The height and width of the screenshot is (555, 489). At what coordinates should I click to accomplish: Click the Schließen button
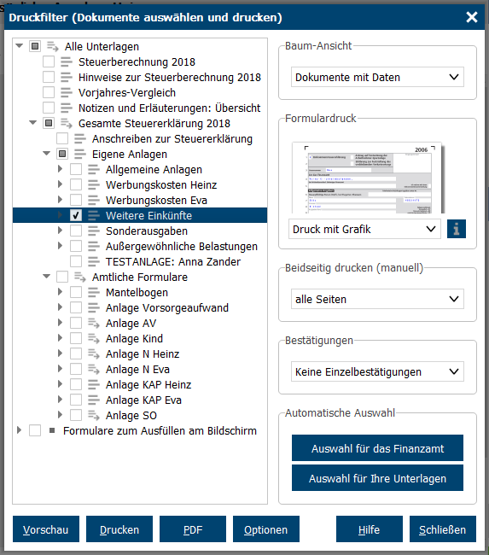point(443,529)
